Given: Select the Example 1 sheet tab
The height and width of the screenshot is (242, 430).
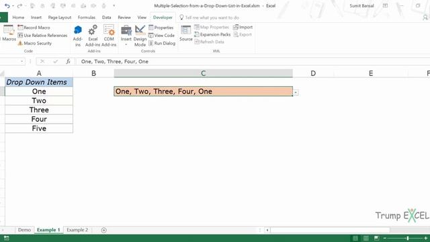Looking at the screenshot, I should click(x=48, y=230).
